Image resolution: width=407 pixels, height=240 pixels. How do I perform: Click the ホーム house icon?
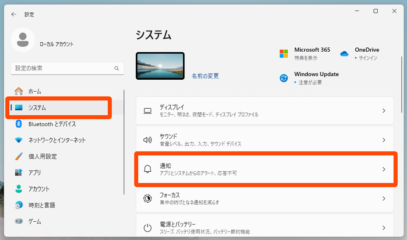[19, 91]
